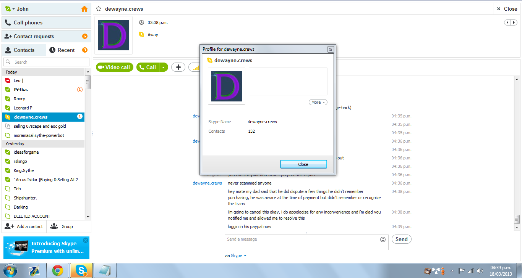Click the contact list scroll-up arrow
This screenshot has width=522, height=278.
point(88,72)
